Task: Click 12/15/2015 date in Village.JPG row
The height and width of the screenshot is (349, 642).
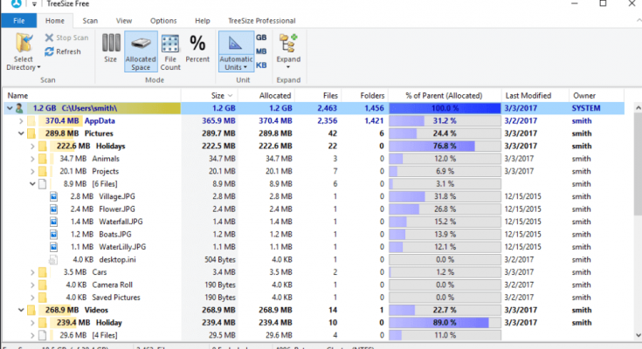Action: 522,197
